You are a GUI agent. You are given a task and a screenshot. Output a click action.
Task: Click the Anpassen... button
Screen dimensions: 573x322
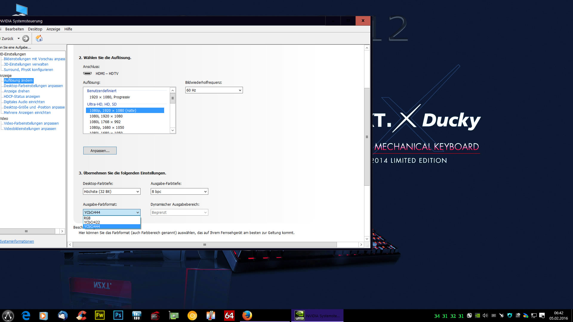(x=100, y=151)
